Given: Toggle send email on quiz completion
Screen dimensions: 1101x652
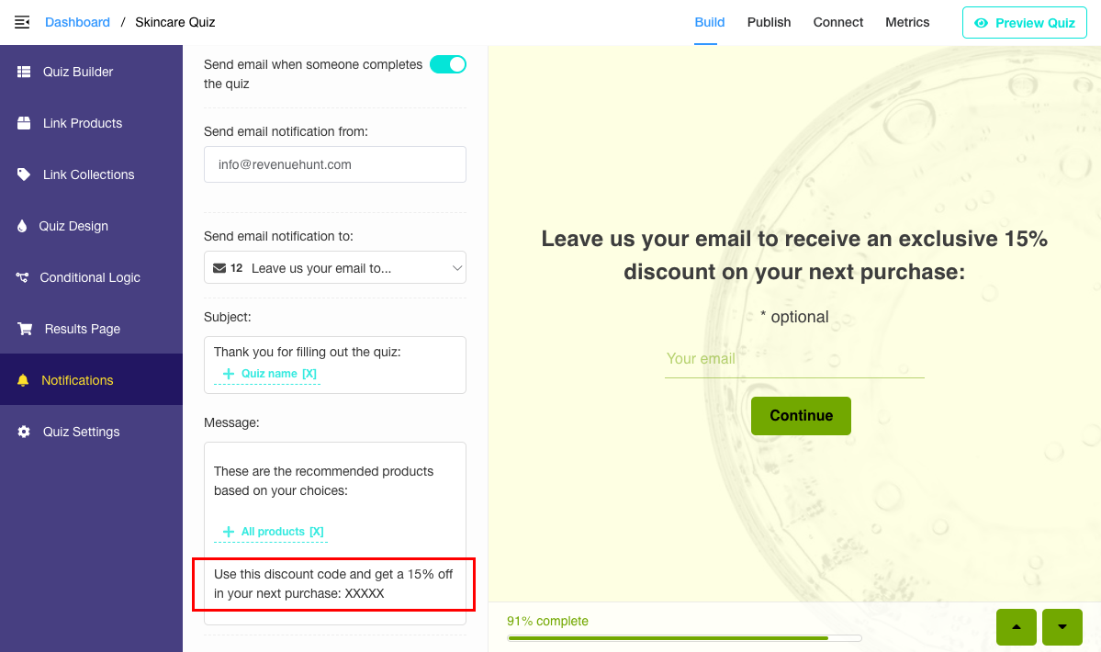Looking at the screenshot, I should point(448,64).
